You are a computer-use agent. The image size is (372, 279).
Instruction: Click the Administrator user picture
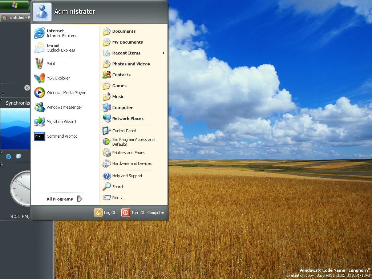[x=42, y=12]
